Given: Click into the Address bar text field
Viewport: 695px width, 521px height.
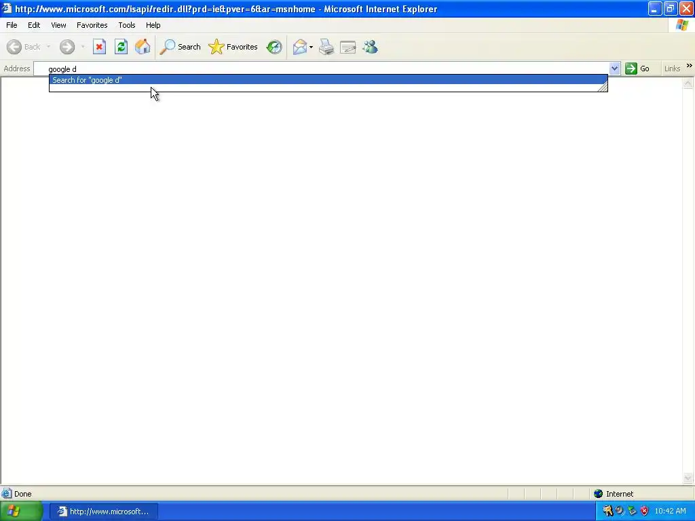Looking at the screenshot, I should pos(321,69).
